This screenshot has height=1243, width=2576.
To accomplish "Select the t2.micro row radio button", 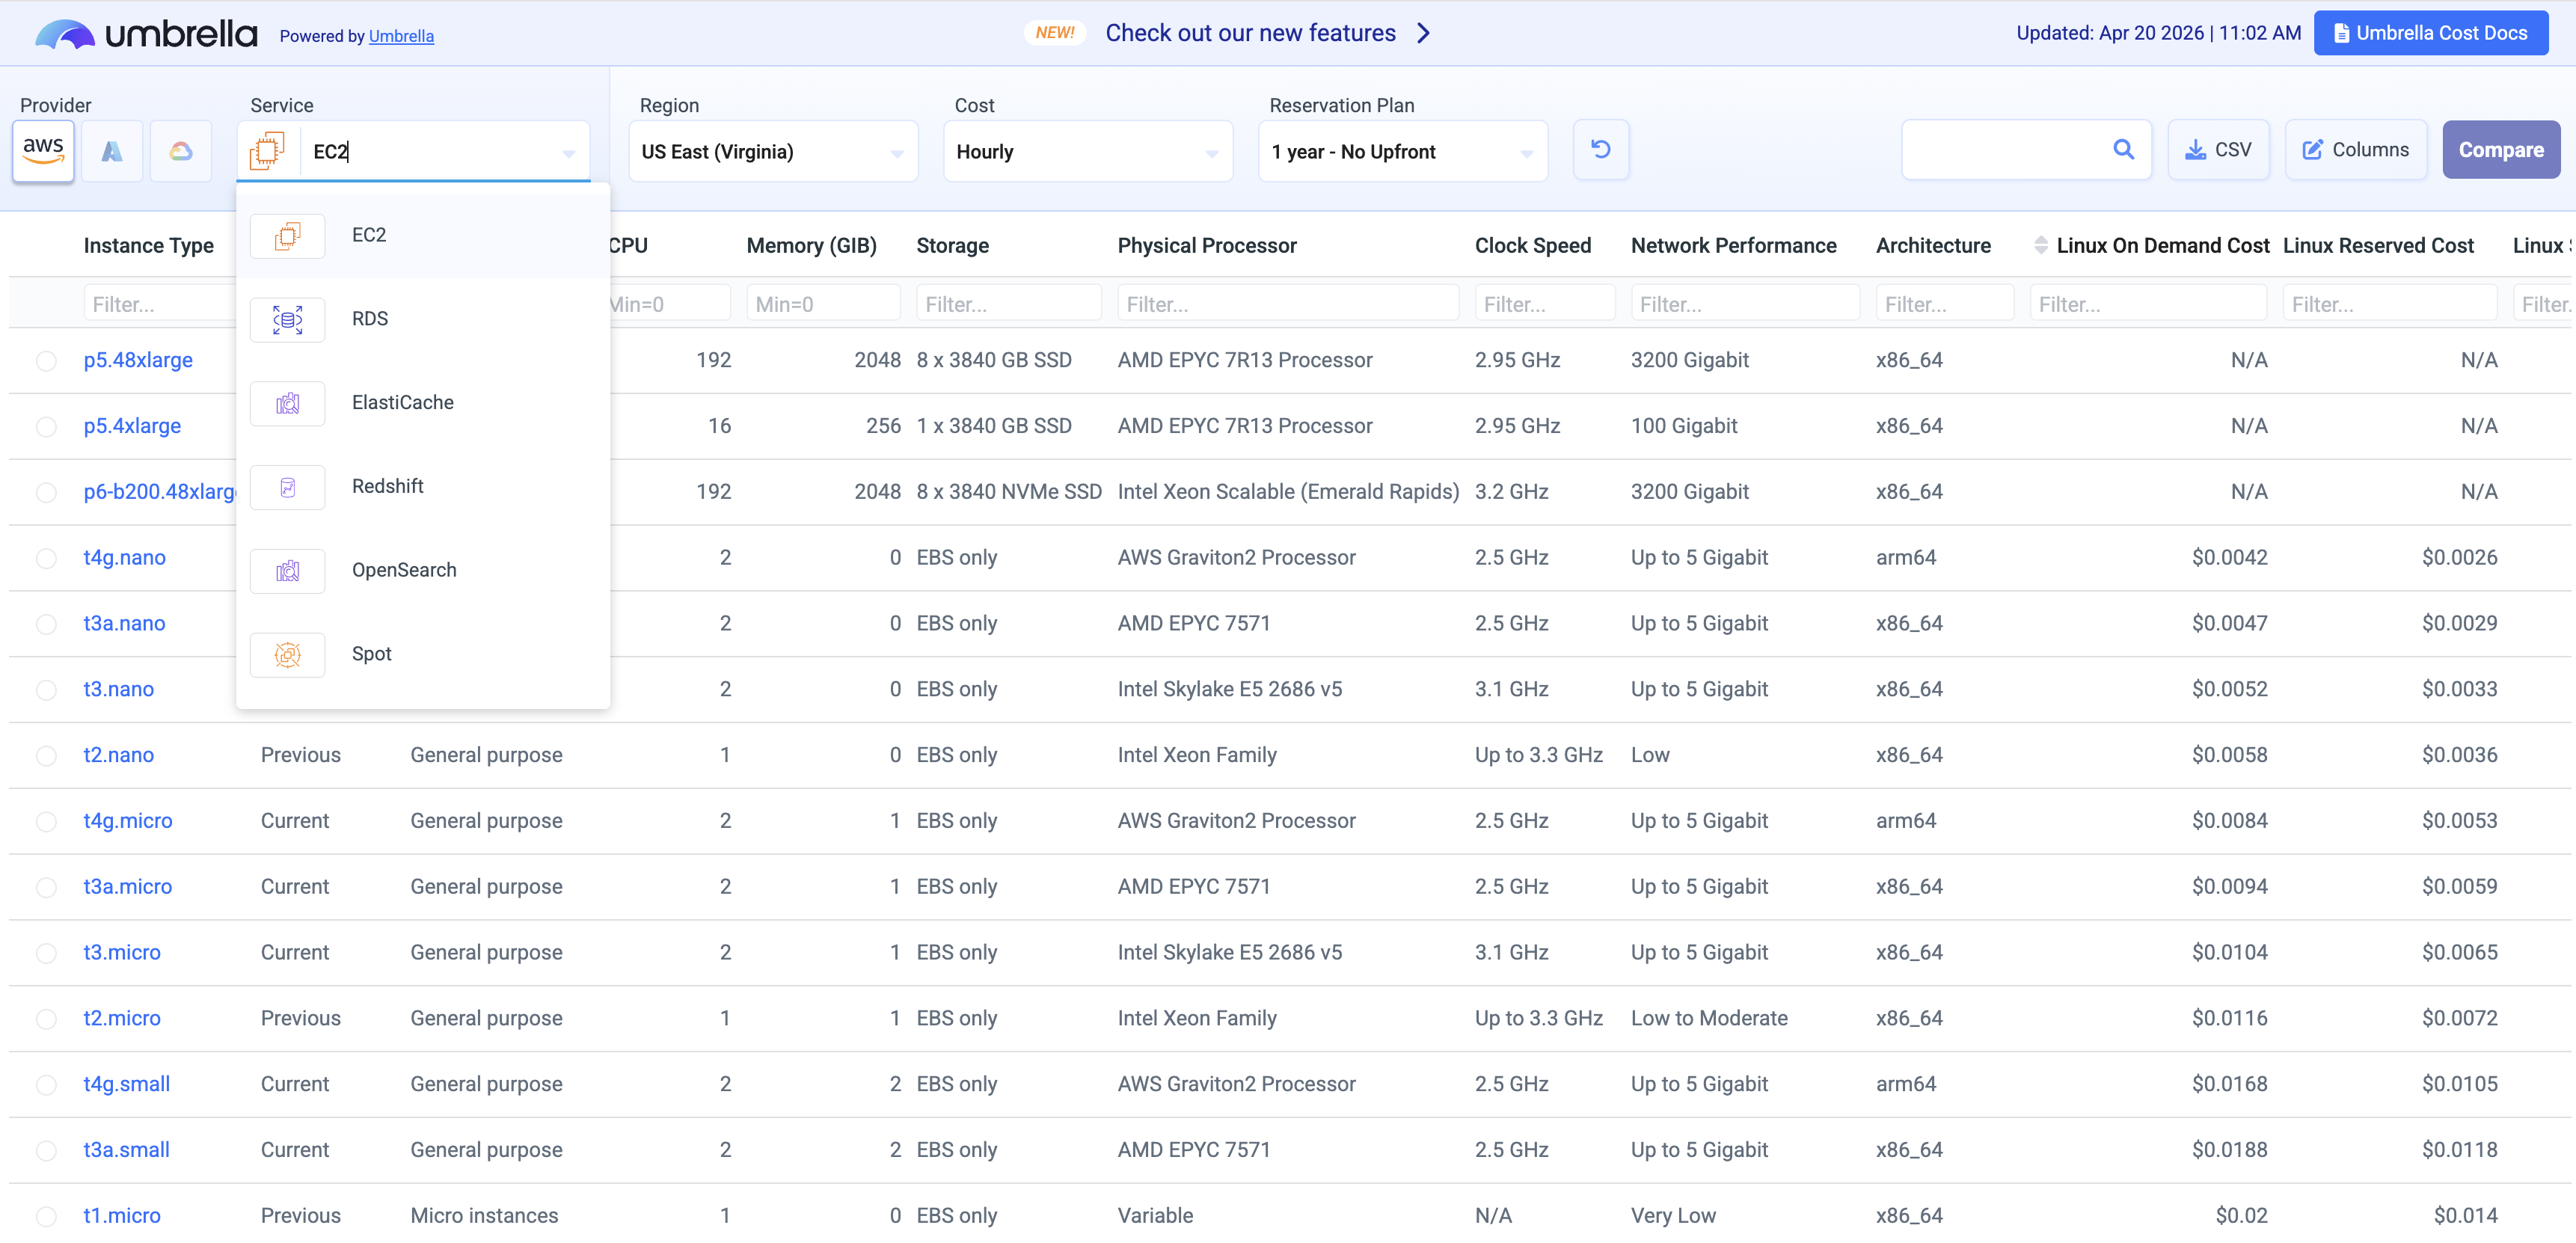I will point(46,1019).
